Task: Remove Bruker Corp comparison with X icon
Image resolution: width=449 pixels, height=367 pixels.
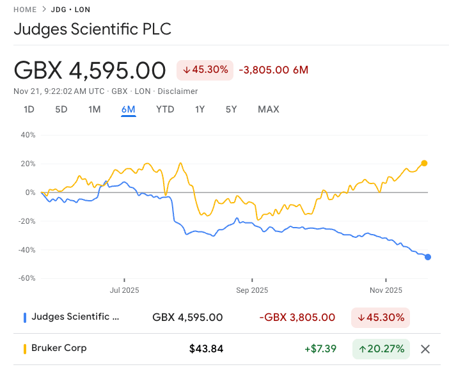Action: click(x=425, y=349)
